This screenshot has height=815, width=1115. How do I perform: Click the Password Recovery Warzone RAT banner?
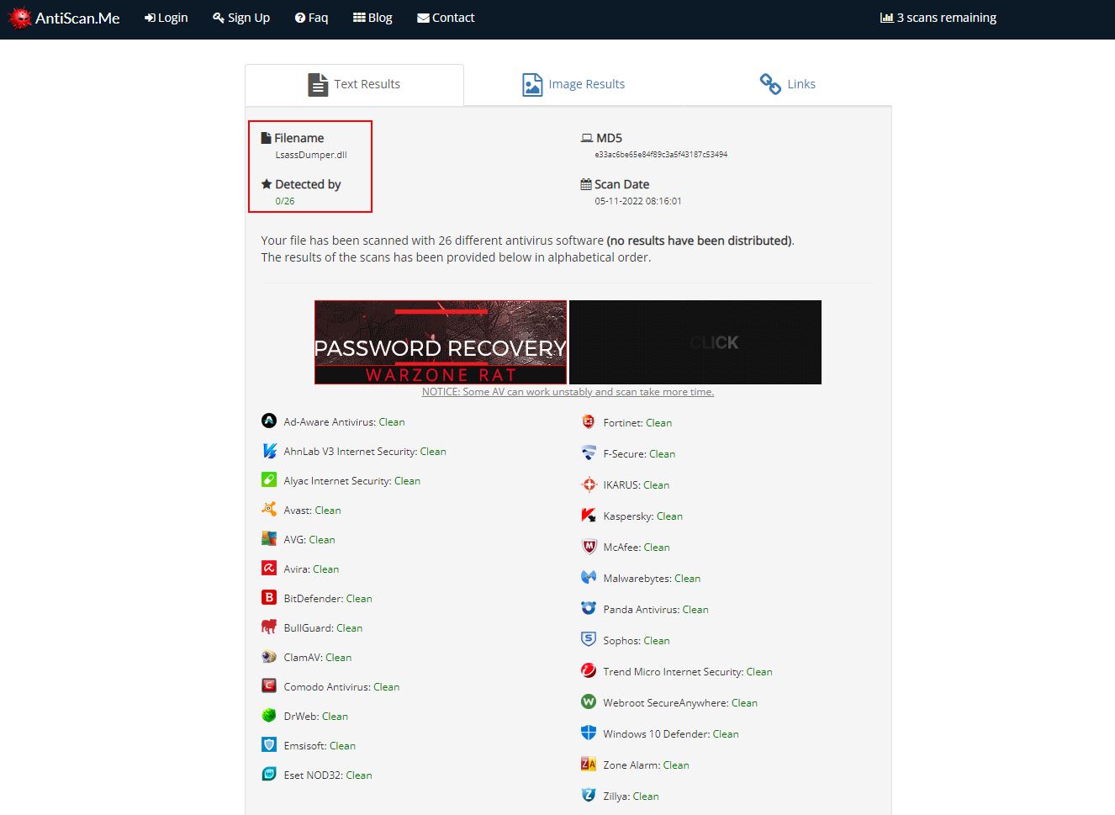pyautogui.click(x=441, y=342)
